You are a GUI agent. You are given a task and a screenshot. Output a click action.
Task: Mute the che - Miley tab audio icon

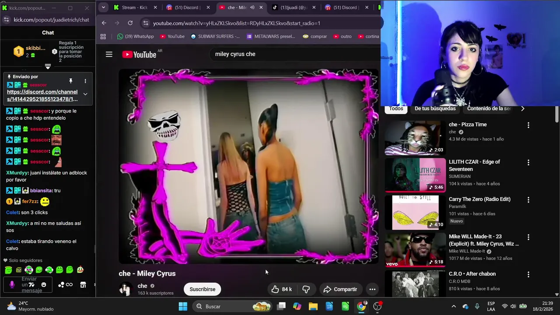pos(252,7)
